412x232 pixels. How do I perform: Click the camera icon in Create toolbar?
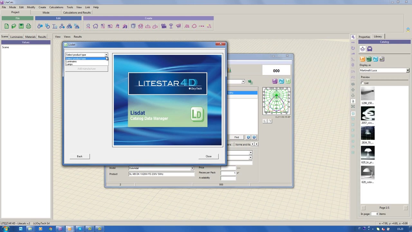[164, 26]
